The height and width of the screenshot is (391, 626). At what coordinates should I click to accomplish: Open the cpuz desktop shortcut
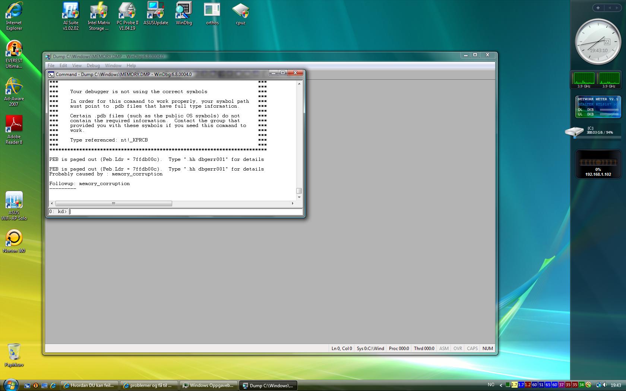pos(240,11)
